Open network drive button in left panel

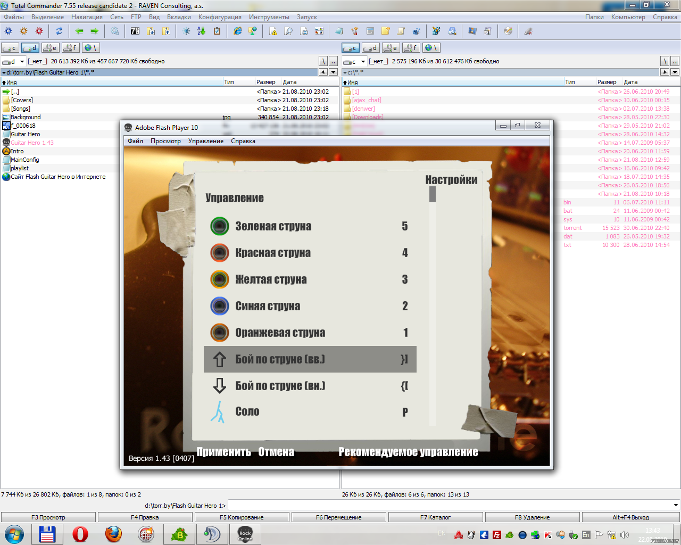91,48
